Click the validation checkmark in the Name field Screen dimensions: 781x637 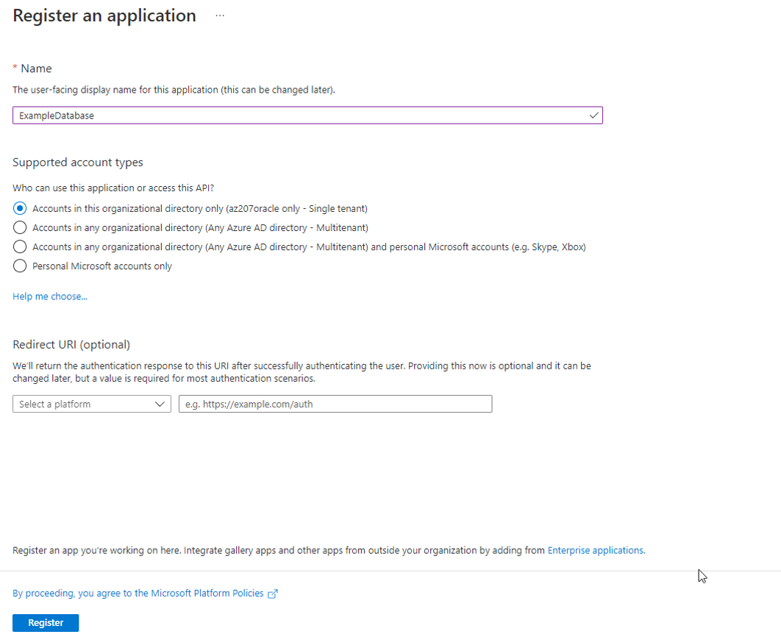pos(593,115)
